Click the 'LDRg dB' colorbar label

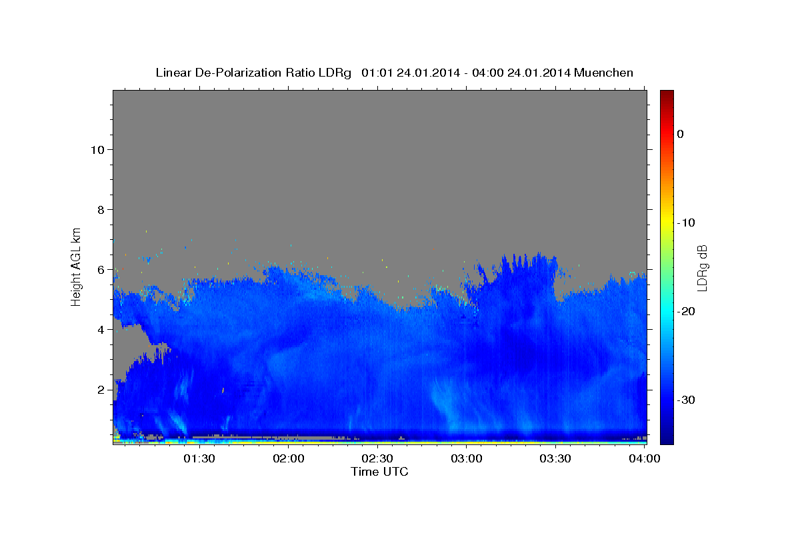pyautogui.click(x=701, y=268)
